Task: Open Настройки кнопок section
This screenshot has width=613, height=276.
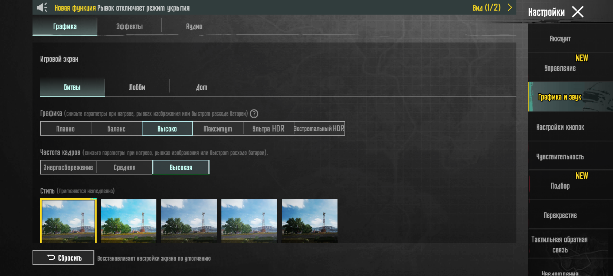Action: (x=560, y=127)
